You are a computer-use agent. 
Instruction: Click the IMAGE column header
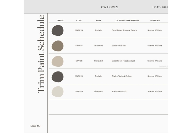pyautogui.click(x=60, y=21)
